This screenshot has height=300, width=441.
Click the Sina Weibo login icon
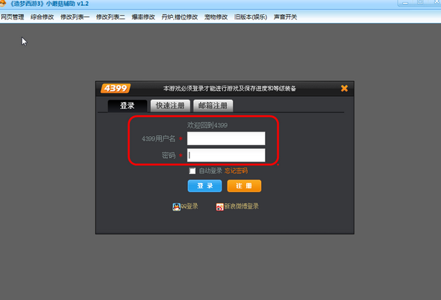coord(219,207)
